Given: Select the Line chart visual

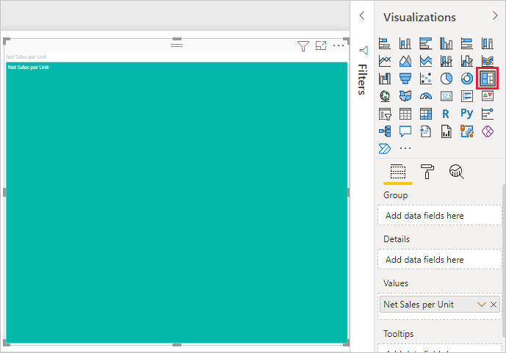Looking at the screenshot, I should (x=385, y=61).
